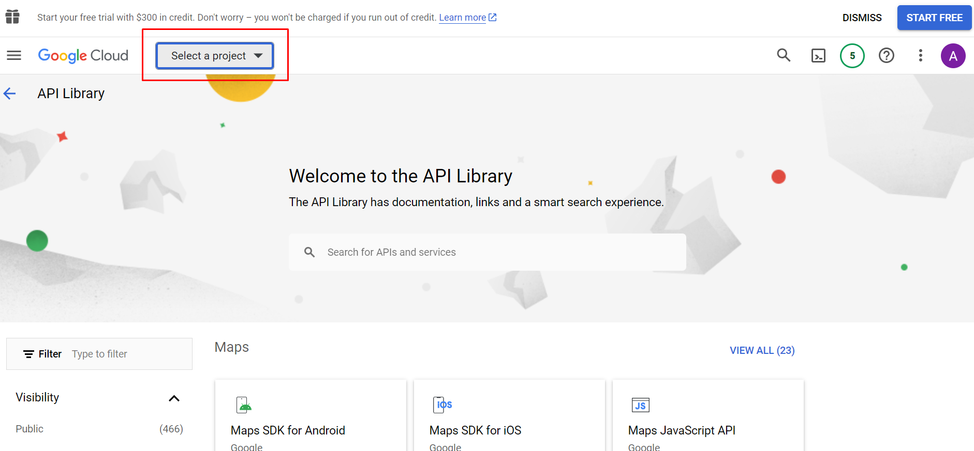974x451 pixels.
Task: Open the help question mark icon
Action: click(x=886, y=55)
